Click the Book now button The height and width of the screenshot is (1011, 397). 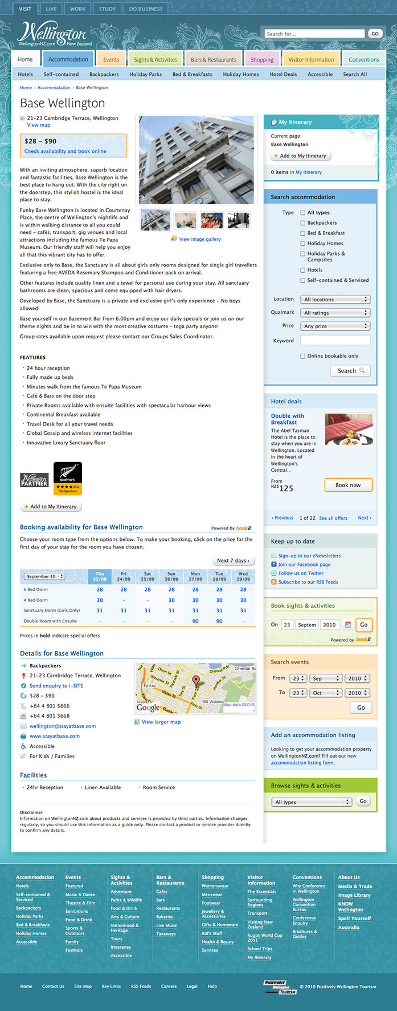pyautogui.click(x=348, y=485)
